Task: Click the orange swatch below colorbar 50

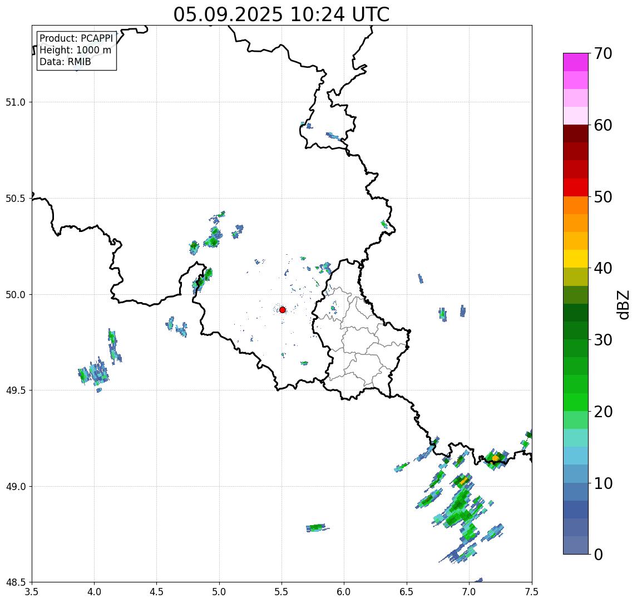Action: [x=576, y=205]
